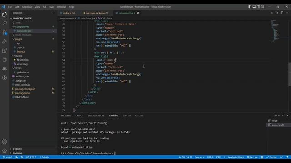Screen dimensions: 291x163
Task: Open the Selection menu
Action: click(27, 7)
